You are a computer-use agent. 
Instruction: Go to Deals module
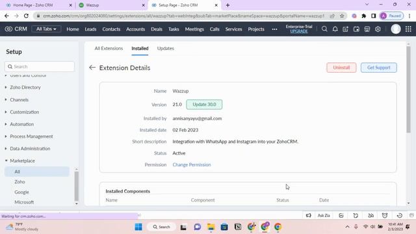157,29
